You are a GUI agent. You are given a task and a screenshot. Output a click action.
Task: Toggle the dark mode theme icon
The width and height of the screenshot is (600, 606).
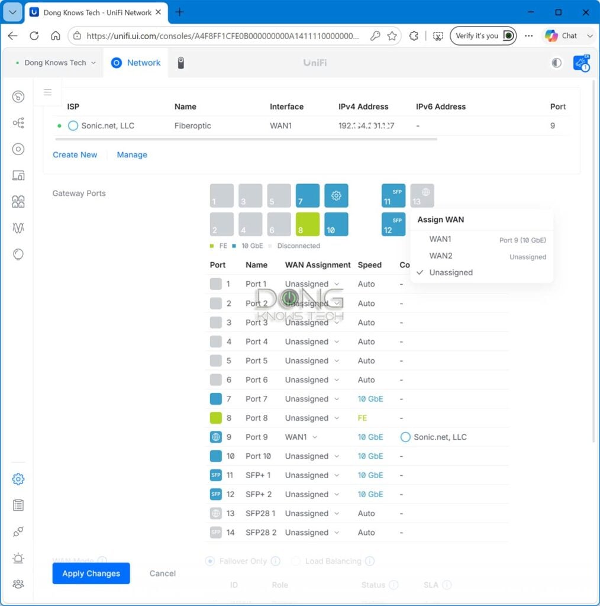click(556, 63)
